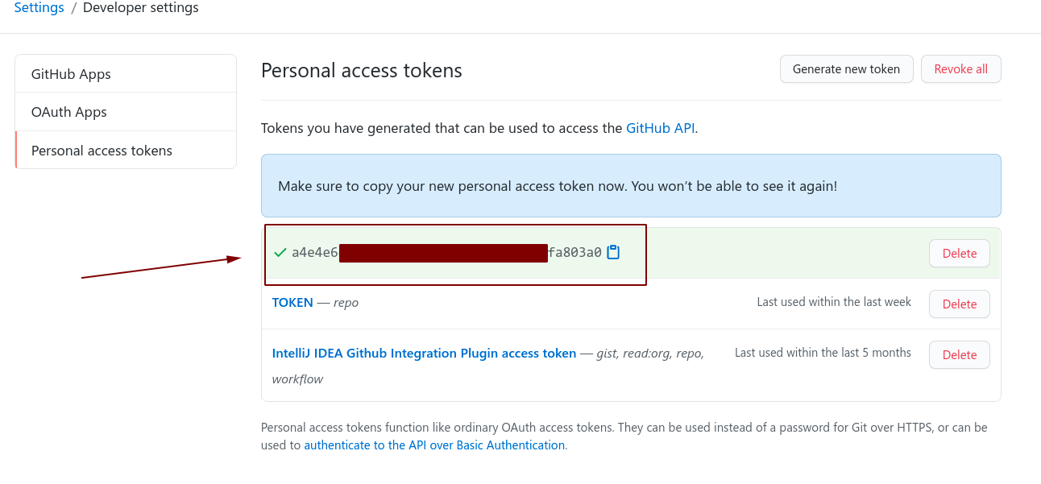This screenshot has height=484, width=1041.
Task: Click the Developer settings breadcrumb text
Action: 141,8
